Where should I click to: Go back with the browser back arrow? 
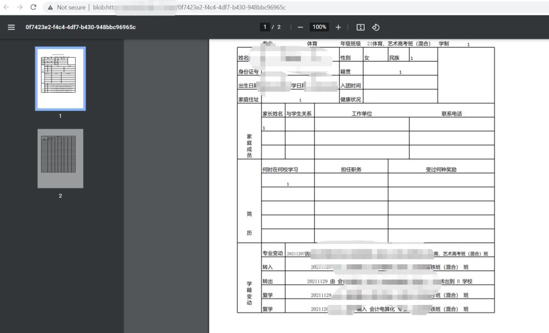click(x=7, y=7)
